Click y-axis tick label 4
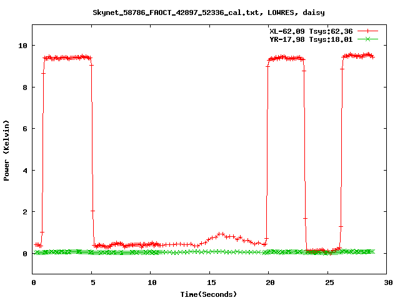Screen dimensions: 400x300 25,171
